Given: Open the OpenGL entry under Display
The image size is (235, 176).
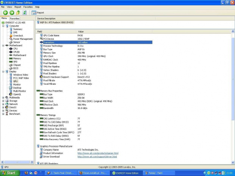Looking at the screenshot, I should click(17, 94).
